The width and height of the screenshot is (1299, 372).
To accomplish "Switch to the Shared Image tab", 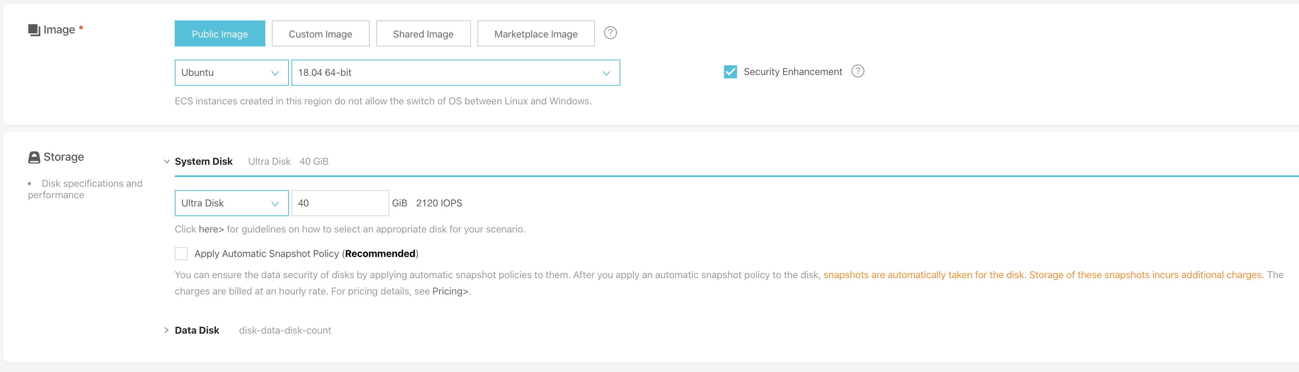I will pyautogui.click(x=423, y=34).
